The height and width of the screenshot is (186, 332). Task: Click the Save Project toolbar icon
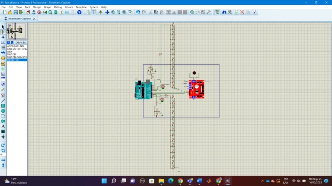coord(16,12)
